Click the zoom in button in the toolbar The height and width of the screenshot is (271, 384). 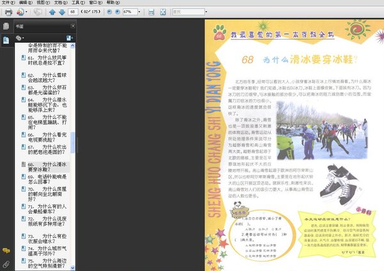point(118,12)
